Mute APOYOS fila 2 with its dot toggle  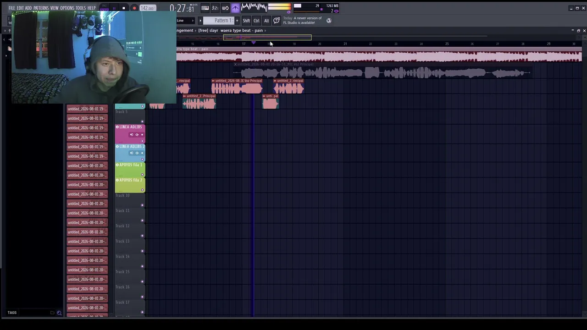(x=142, y=190)
